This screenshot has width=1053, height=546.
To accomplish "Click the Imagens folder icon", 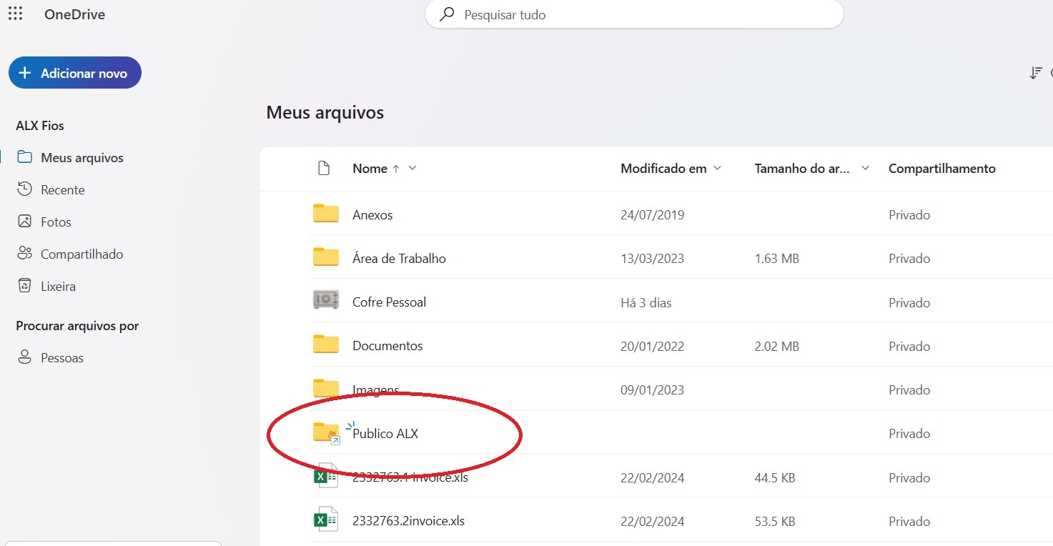I will click(x=326, y=388).
